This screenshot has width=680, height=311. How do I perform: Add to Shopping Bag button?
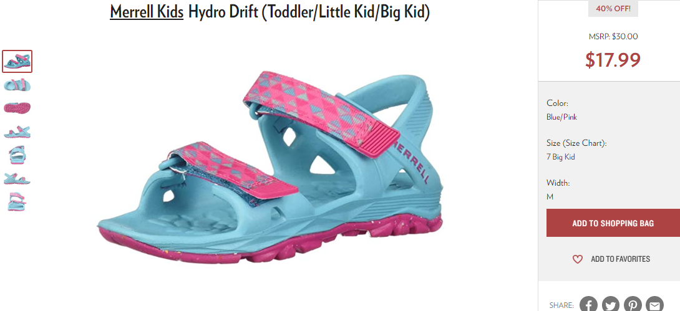coord(613,223)
